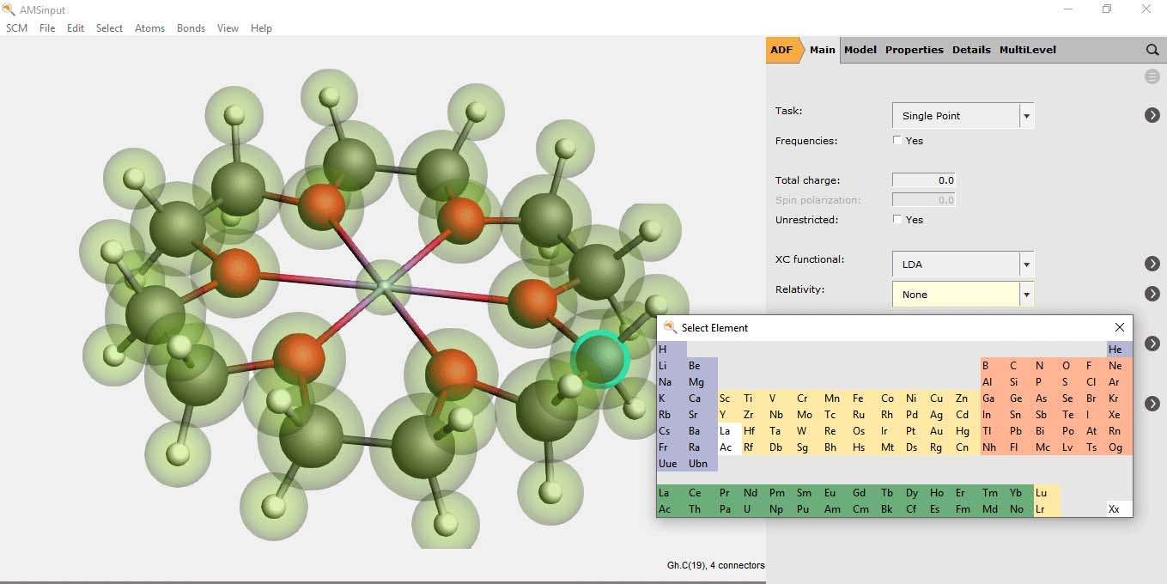Enable the Frequencies Yes checkbox
Viewport: 1167px width, 584px height.
click(897, 141)
